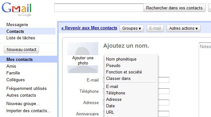
Task: Expand the Autres actions menu
Action: click(x=183, y=28)
